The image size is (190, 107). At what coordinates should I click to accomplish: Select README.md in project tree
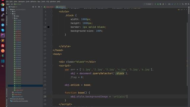[17, 97]
